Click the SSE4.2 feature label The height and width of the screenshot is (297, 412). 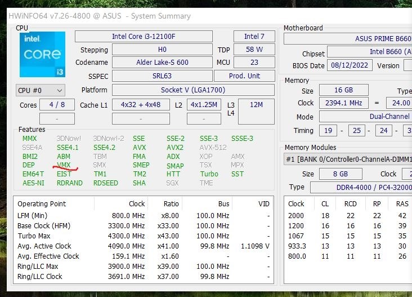[x=104, y=148]
